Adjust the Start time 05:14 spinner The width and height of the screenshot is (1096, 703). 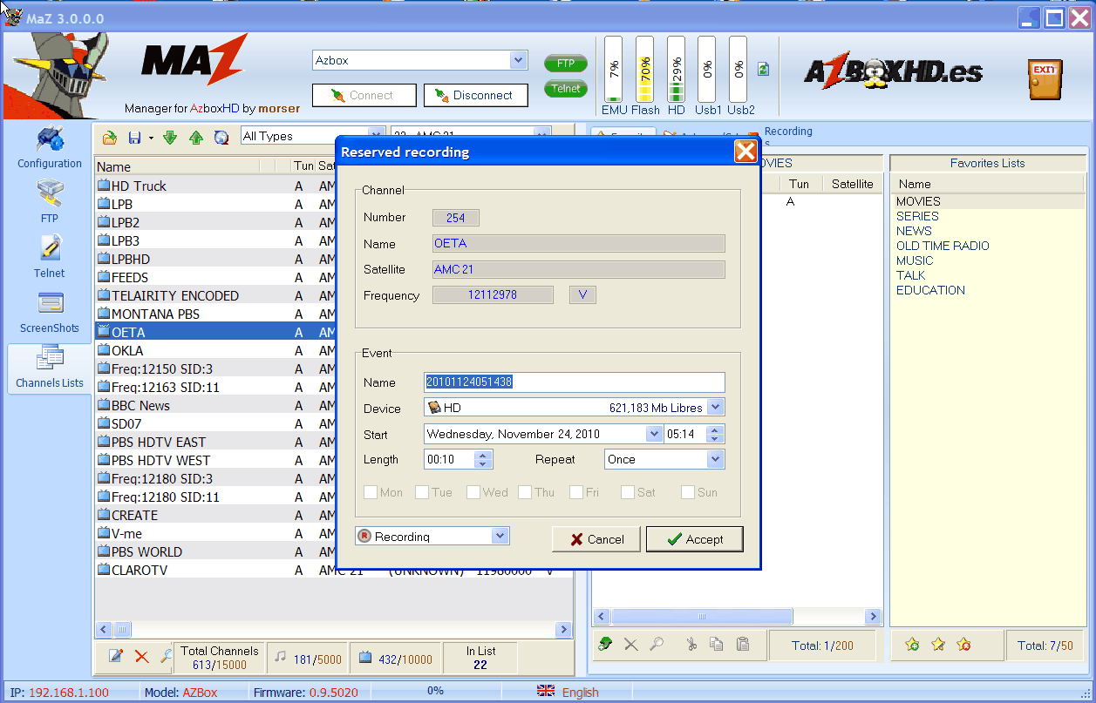[717, 434]
